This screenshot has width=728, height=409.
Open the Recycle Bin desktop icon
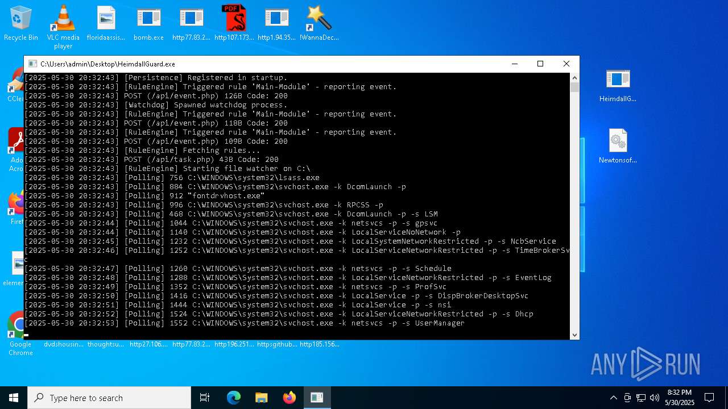[21, 23]
